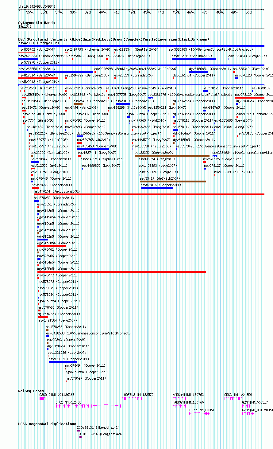273x449 pixels.
Task: Click the GZMM NM_005317 gene model
Action: click(x=248, y=406)
